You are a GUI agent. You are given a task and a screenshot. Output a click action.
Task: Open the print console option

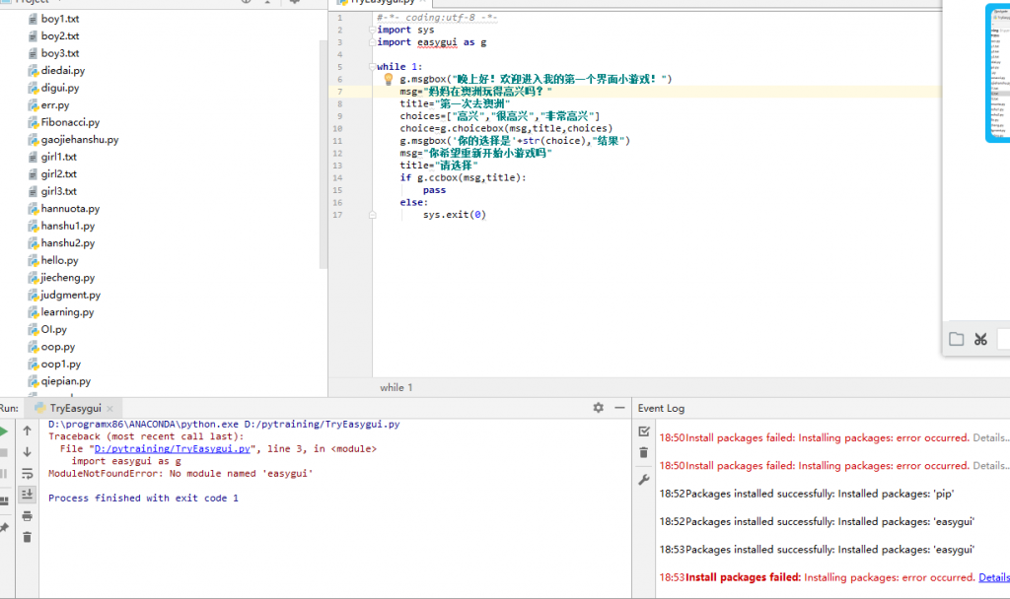click(x=28, y=515)
